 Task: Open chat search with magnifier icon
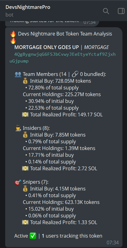point(106,11)
